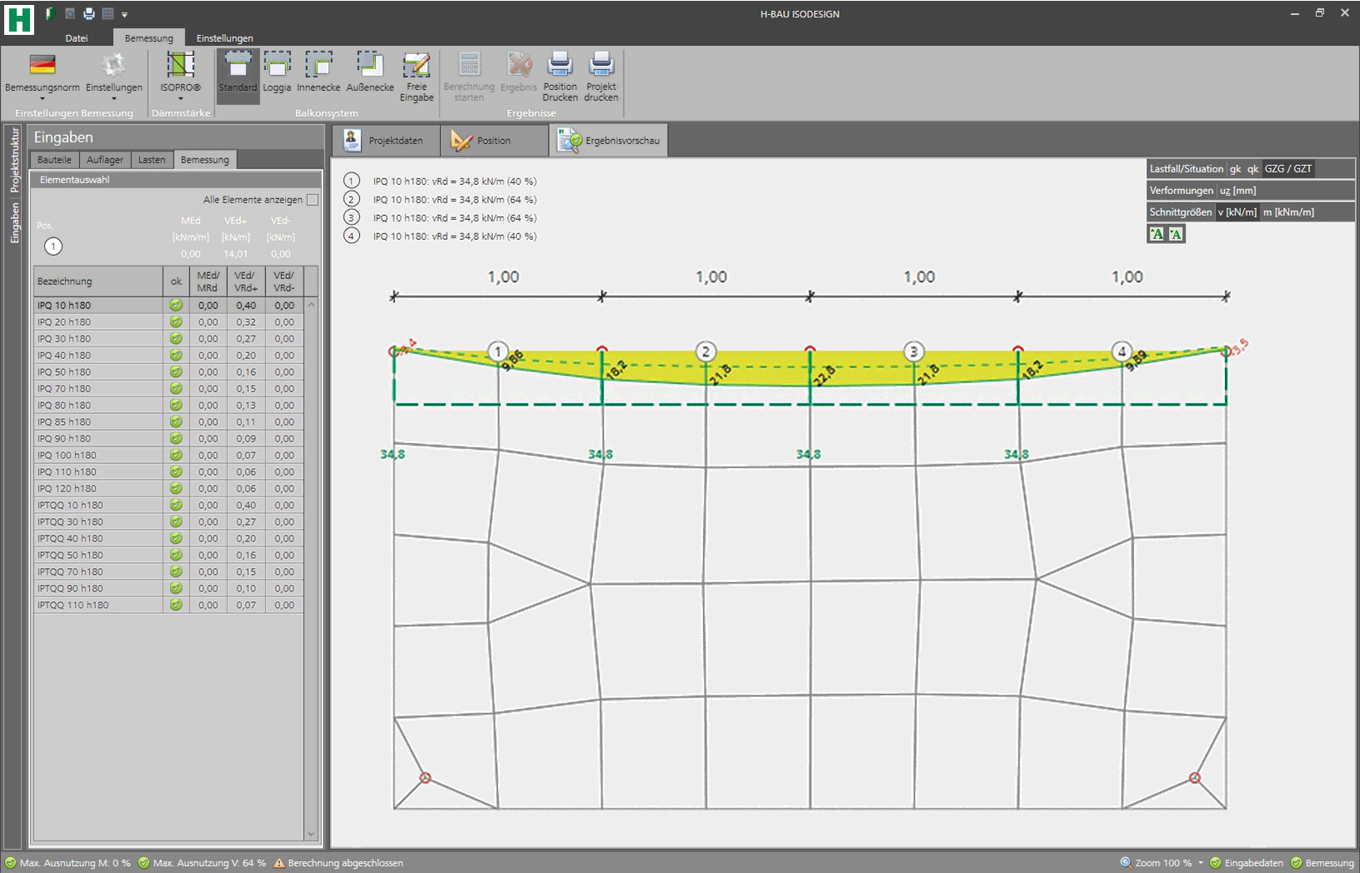Image resolution: width=1360 pixels, height=873 pixels.
Task: Click the green ok checkmark for IPQ 20 h180
Action: point(176,322)
